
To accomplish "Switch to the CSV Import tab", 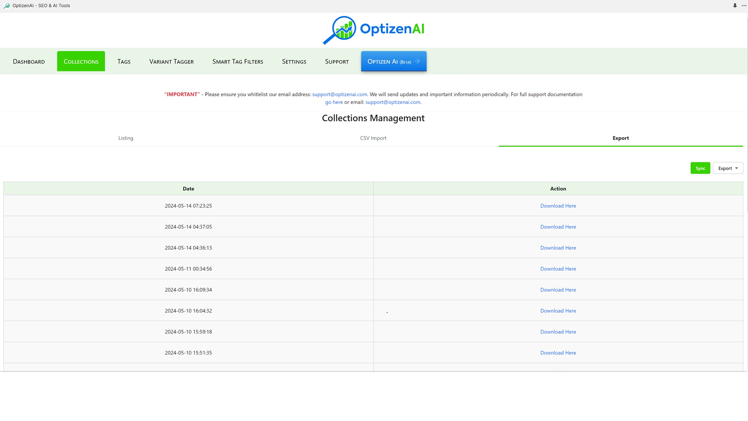I will pyautogui.click(x=373, y=138).
